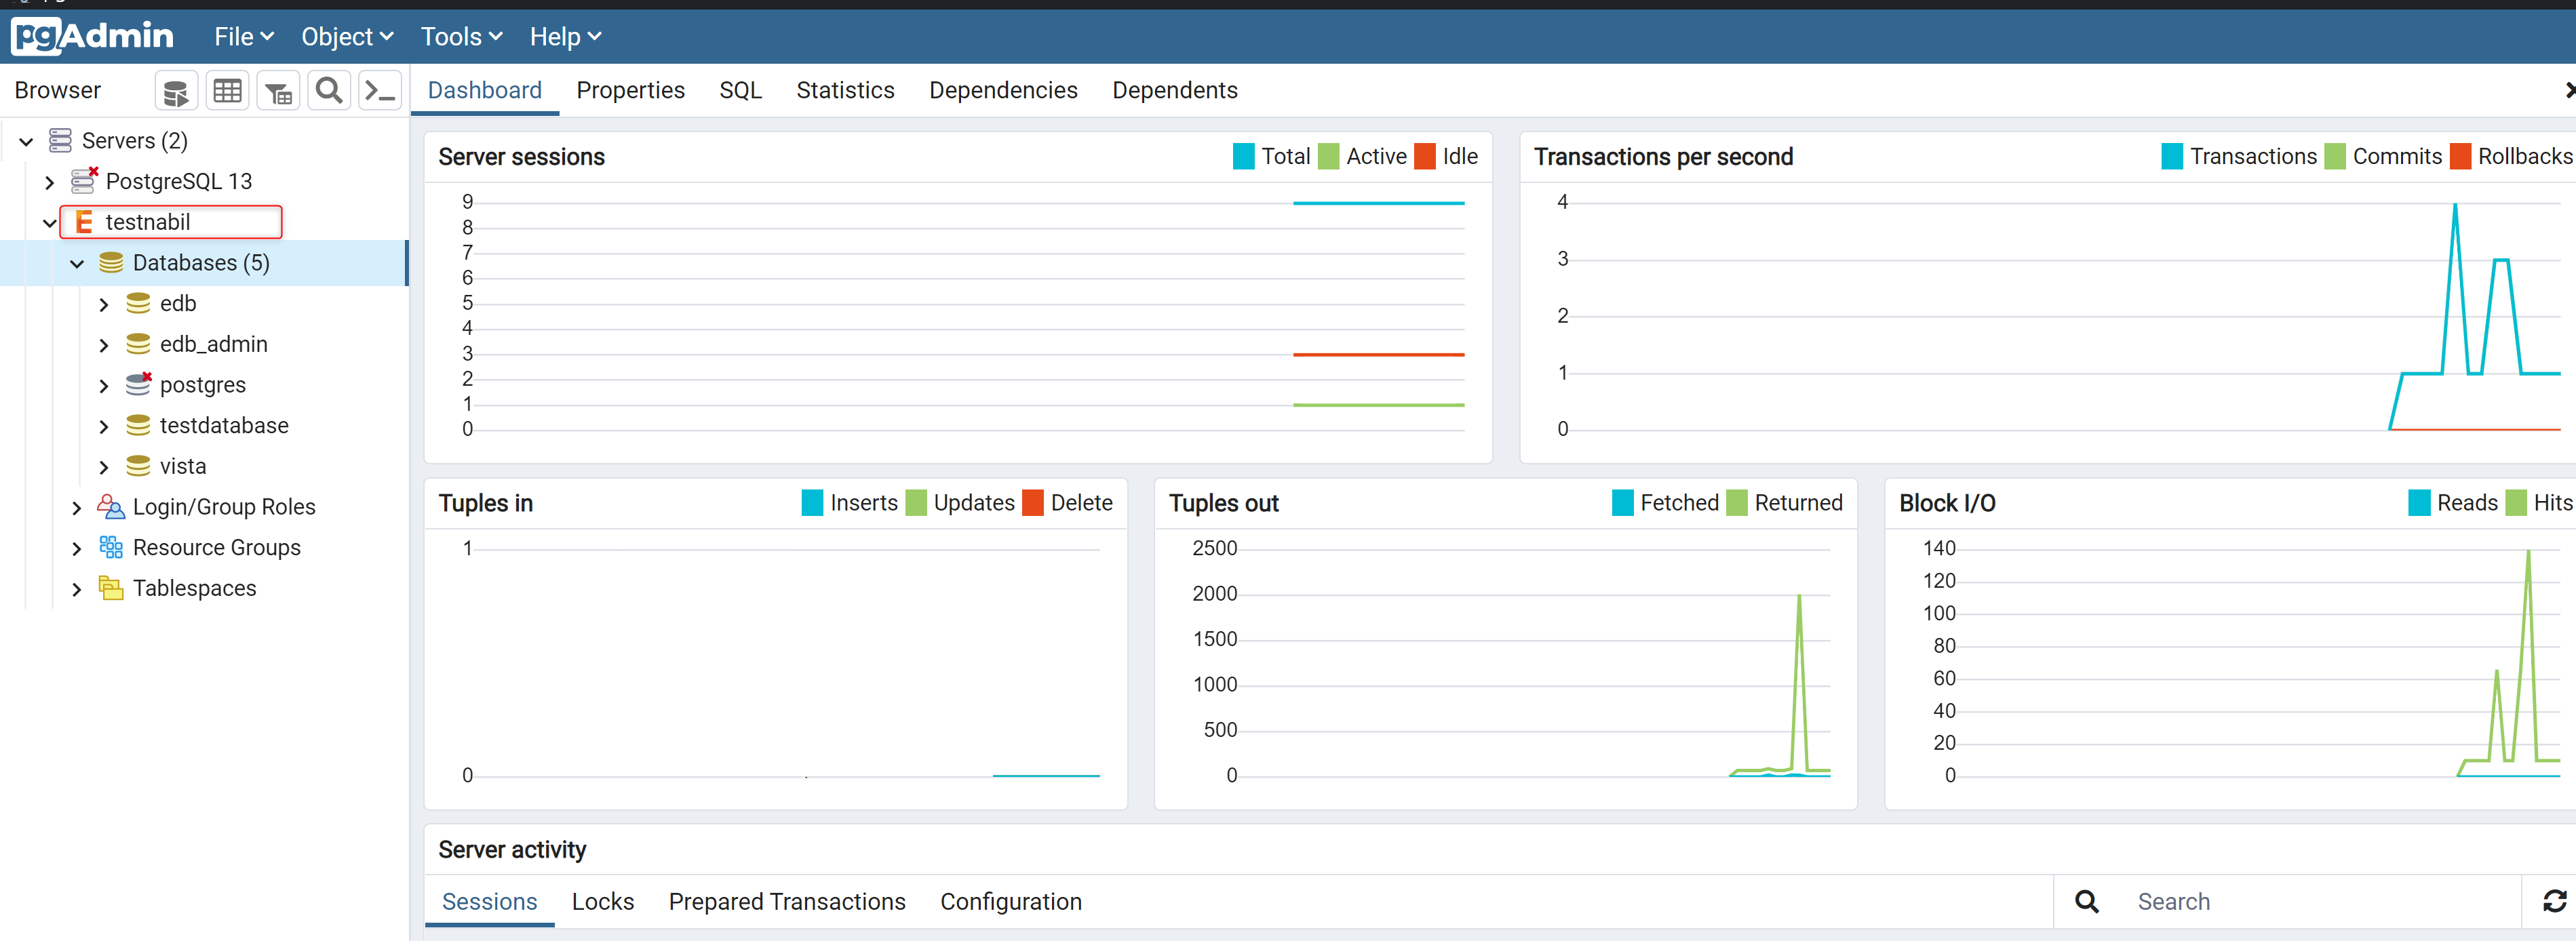Image resolution: width=2576 pixels, height=941 pixels.
Task: Switch to the Dependents tab
Action: coord(1175,90)
